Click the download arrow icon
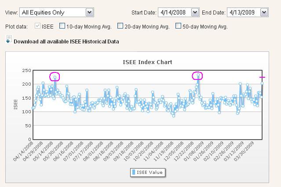 coord(8,40)
